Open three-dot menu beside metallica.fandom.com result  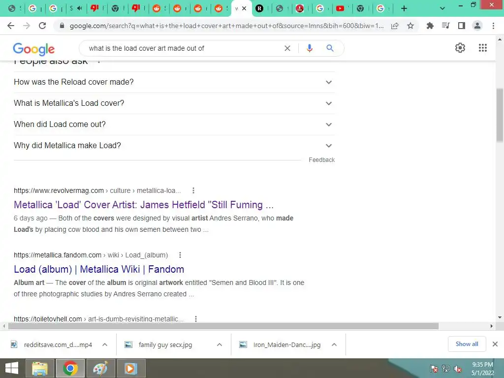tap(180, 255)
